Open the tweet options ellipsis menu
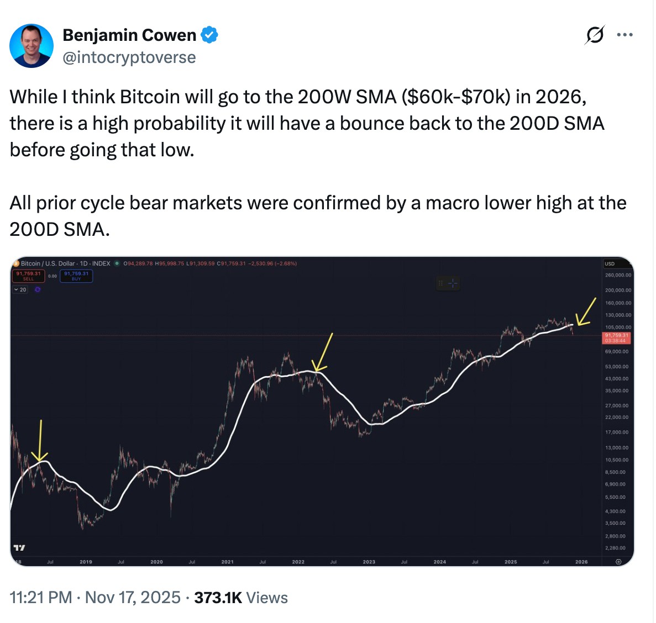The image size is (656, 623). [x=625, y=34]
